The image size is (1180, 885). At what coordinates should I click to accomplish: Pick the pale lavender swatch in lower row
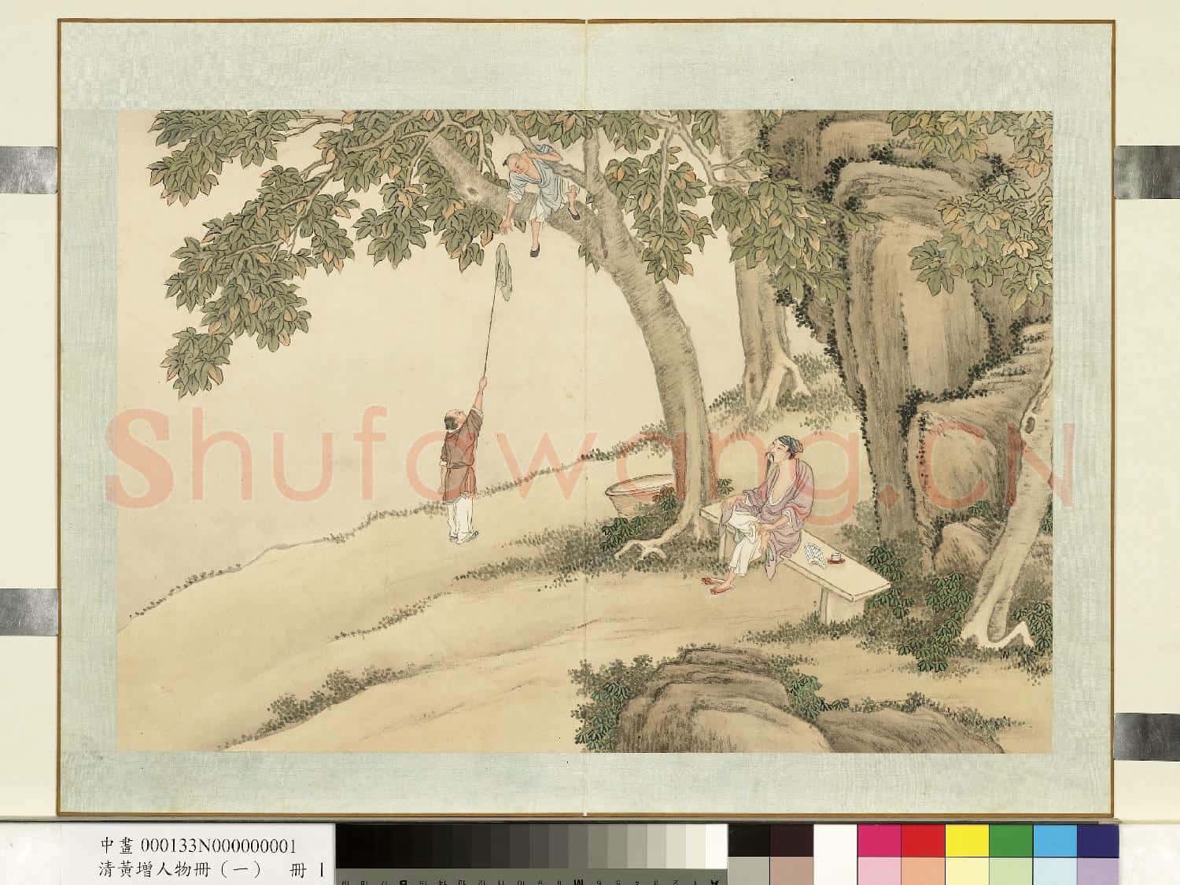(x=1098, y=870)
